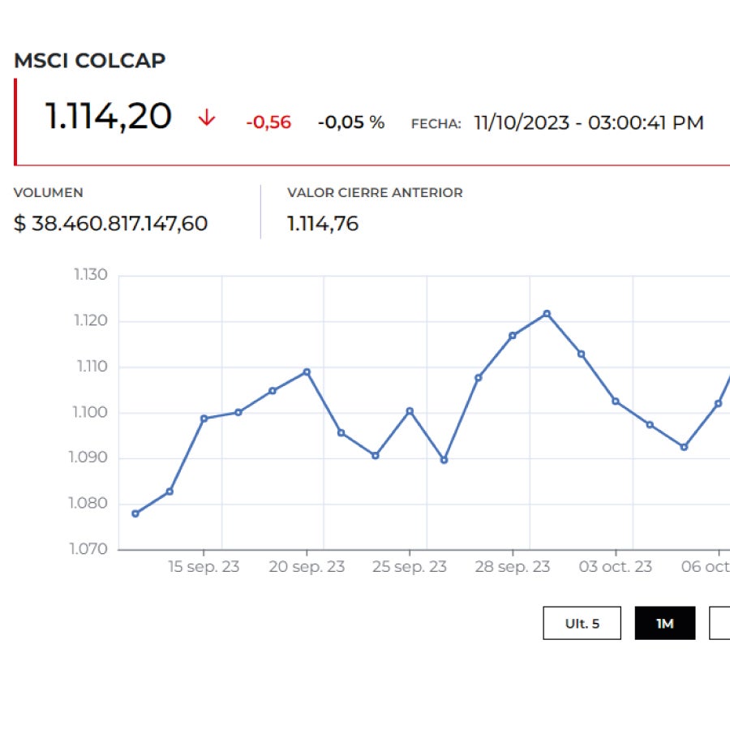Viewport: 730px width, 730px height.
Task: Click the previous close value 1.114,76
Action: (323, 223)
